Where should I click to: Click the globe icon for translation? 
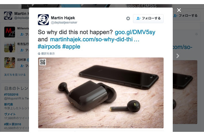39,54
